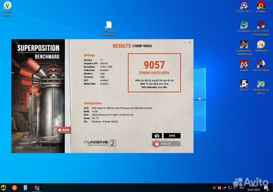Open the FurMark desktop shortcut
The width and height of the screenshot is (273, 192).
pyautogui.click(x=261, y=7)
